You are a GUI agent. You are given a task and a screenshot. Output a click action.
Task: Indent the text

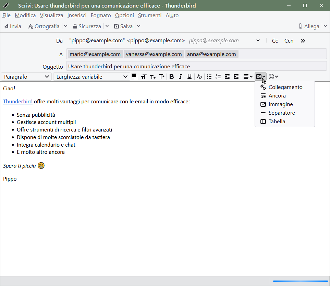pos(236,77)
